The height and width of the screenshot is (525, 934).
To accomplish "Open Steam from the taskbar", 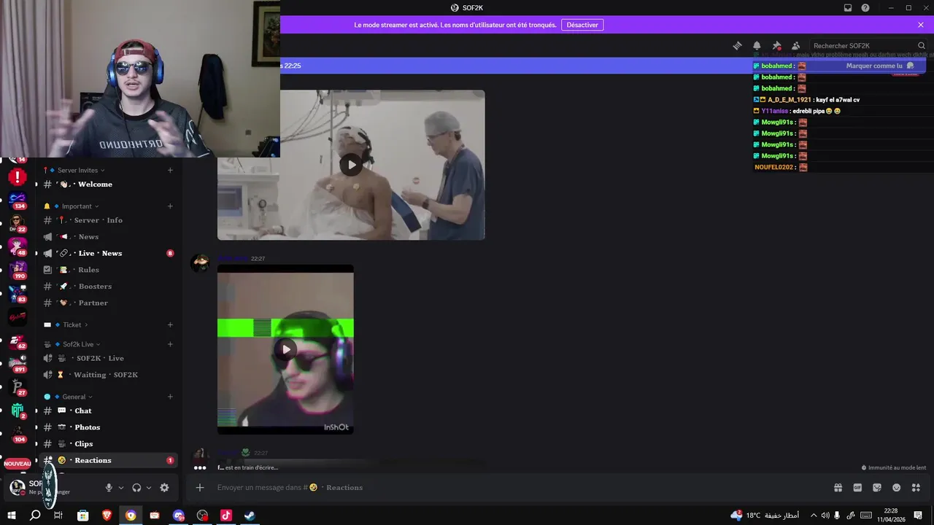I will [250, 516].
